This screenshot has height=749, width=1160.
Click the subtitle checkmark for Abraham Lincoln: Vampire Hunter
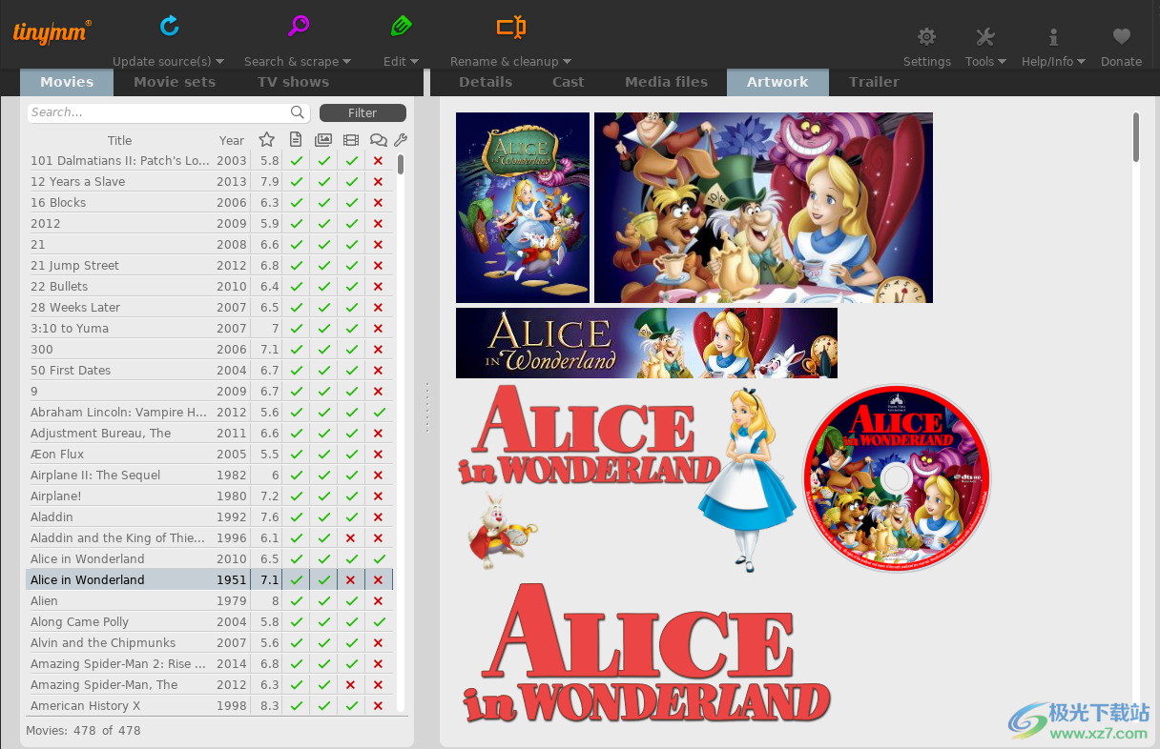pos(380,413)
